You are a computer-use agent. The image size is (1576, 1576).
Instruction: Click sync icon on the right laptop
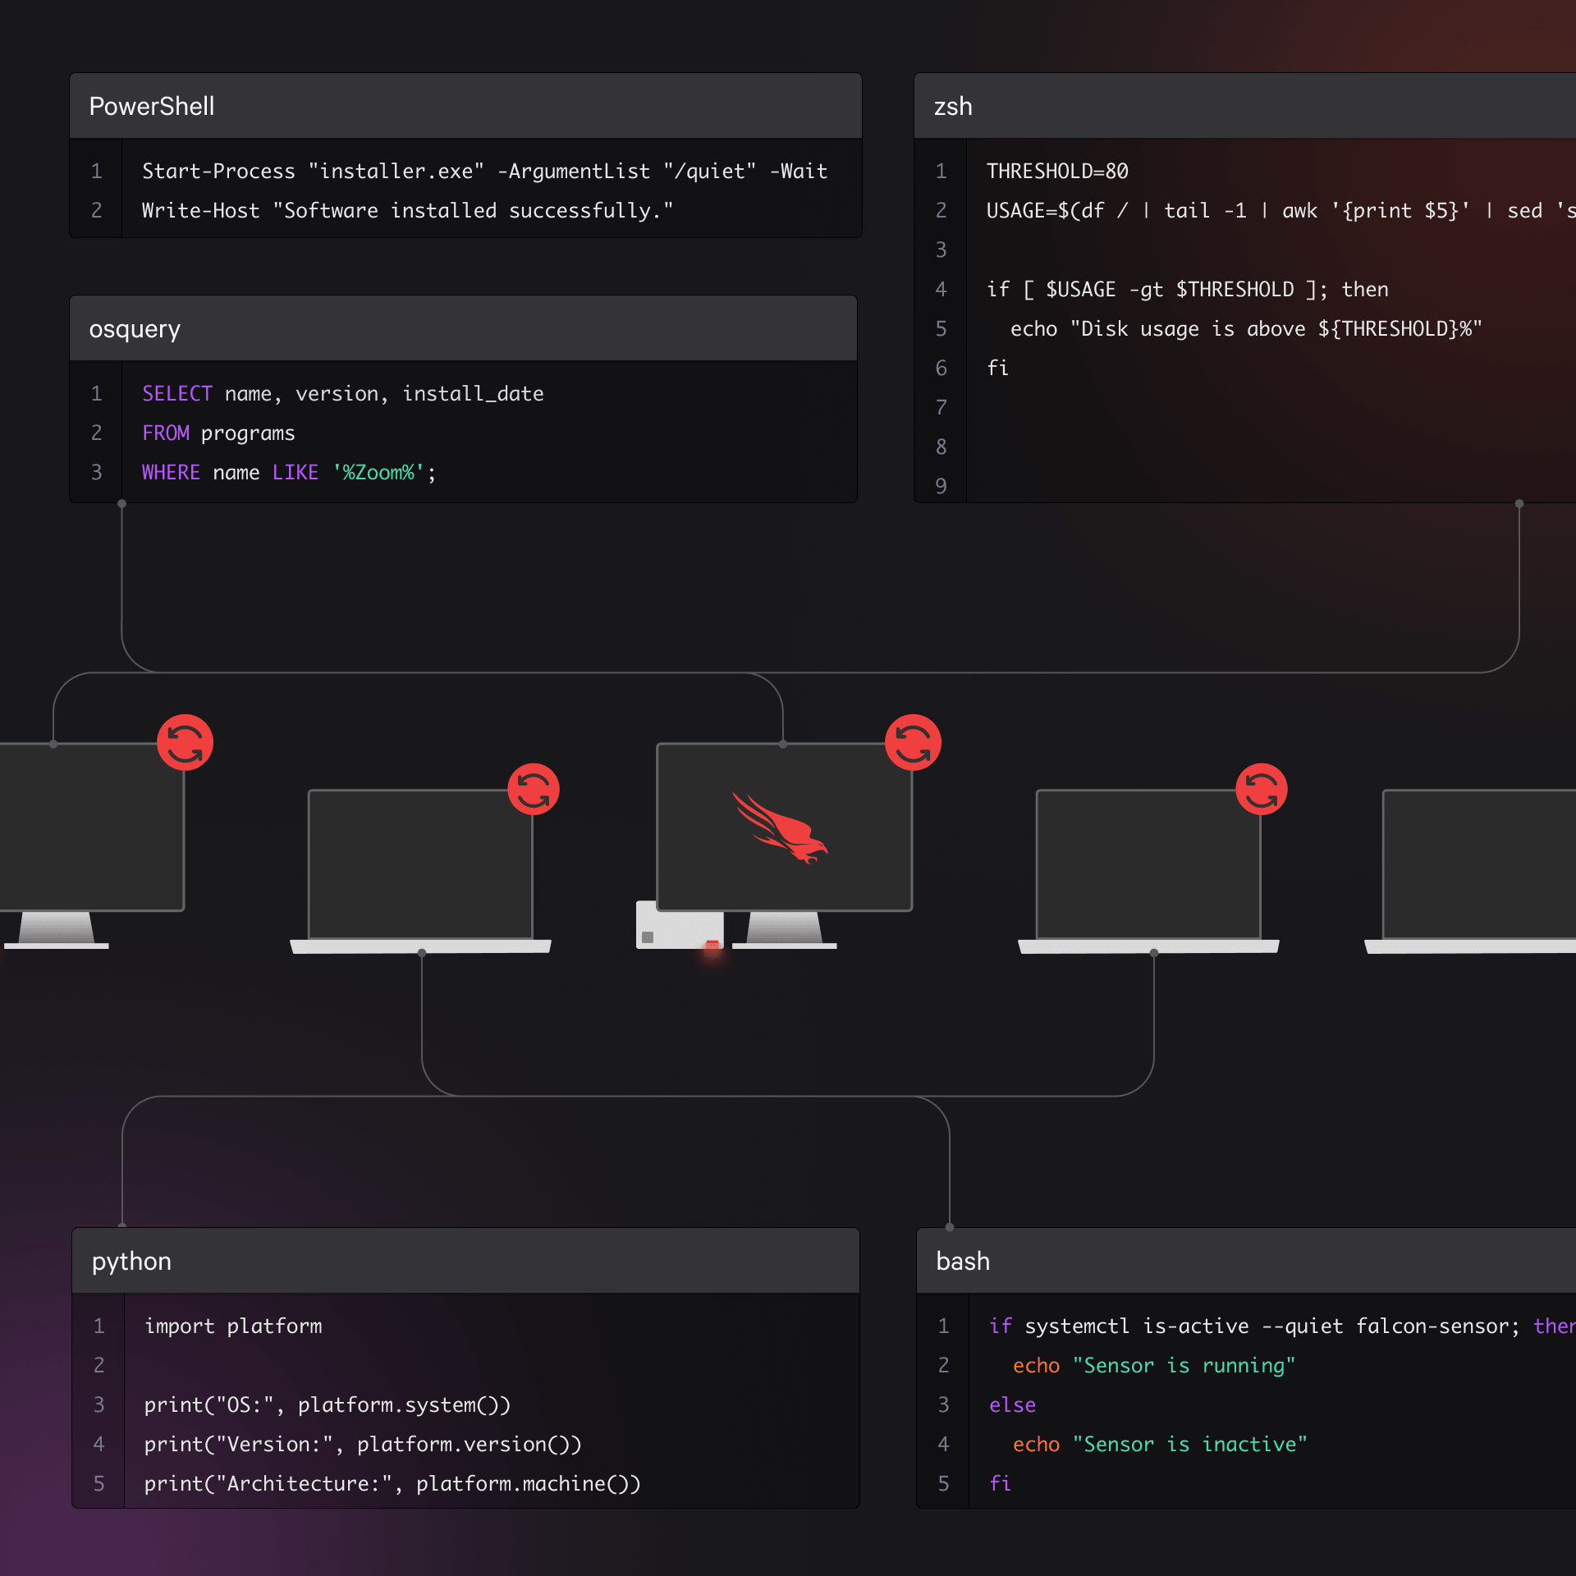click(1262, 790)
